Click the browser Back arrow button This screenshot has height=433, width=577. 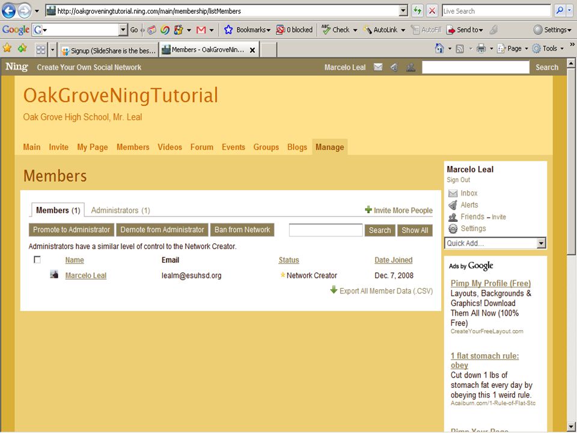point(9,11)
